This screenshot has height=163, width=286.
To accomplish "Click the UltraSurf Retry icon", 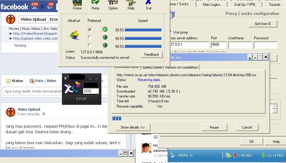I will [95, 2].
